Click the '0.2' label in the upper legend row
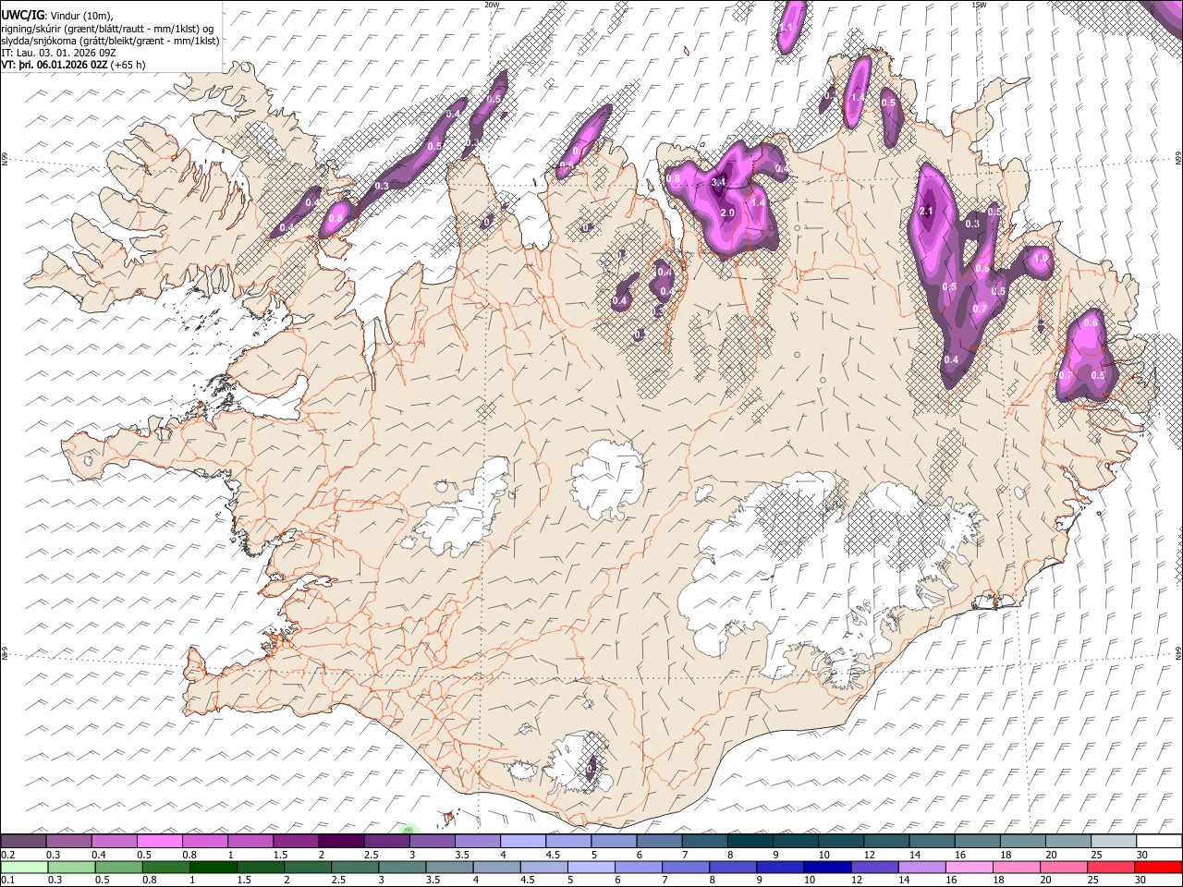Screen dimensions: 1183x887 (6, 855)
